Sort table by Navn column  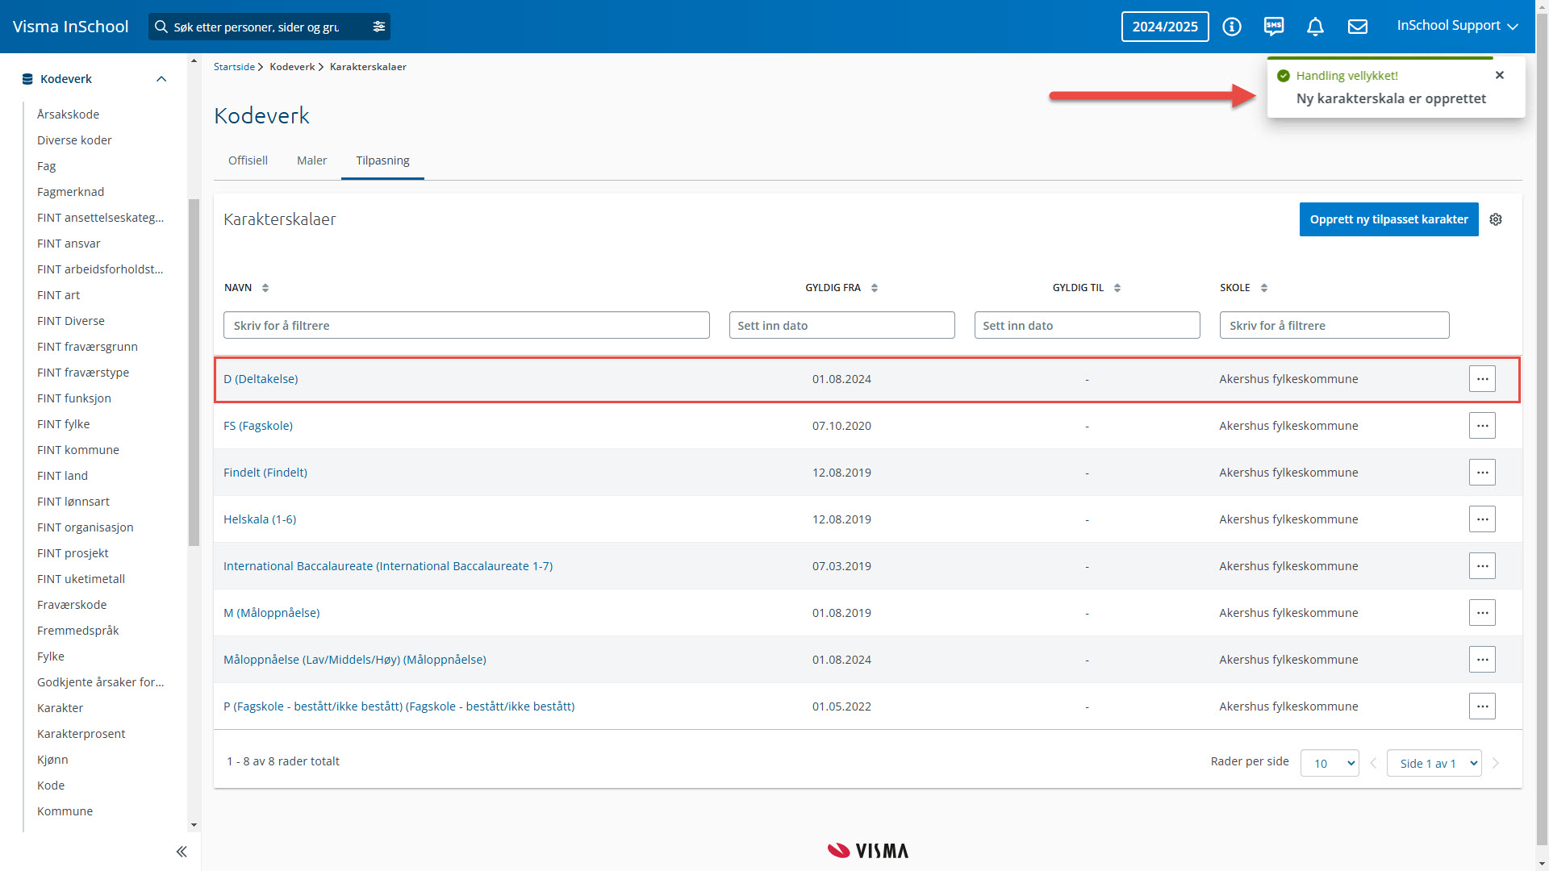[265, 288]
